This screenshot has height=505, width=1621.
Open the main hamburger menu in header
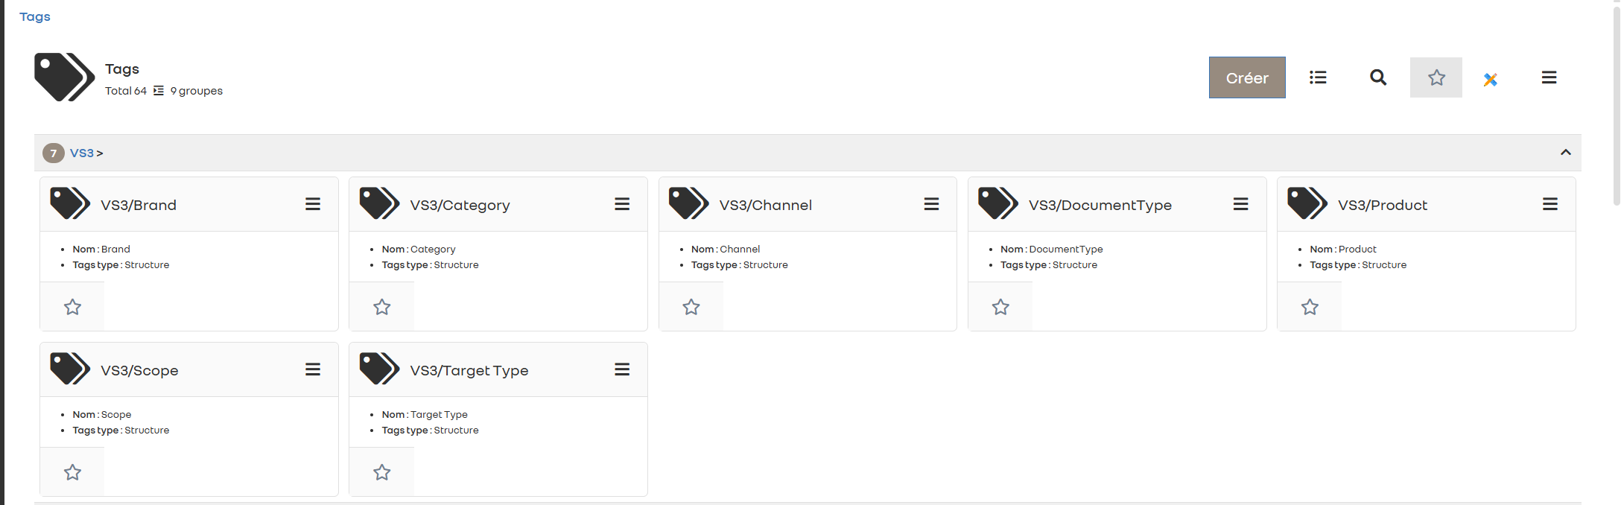pyautogui.click(x=1549, y=77)
